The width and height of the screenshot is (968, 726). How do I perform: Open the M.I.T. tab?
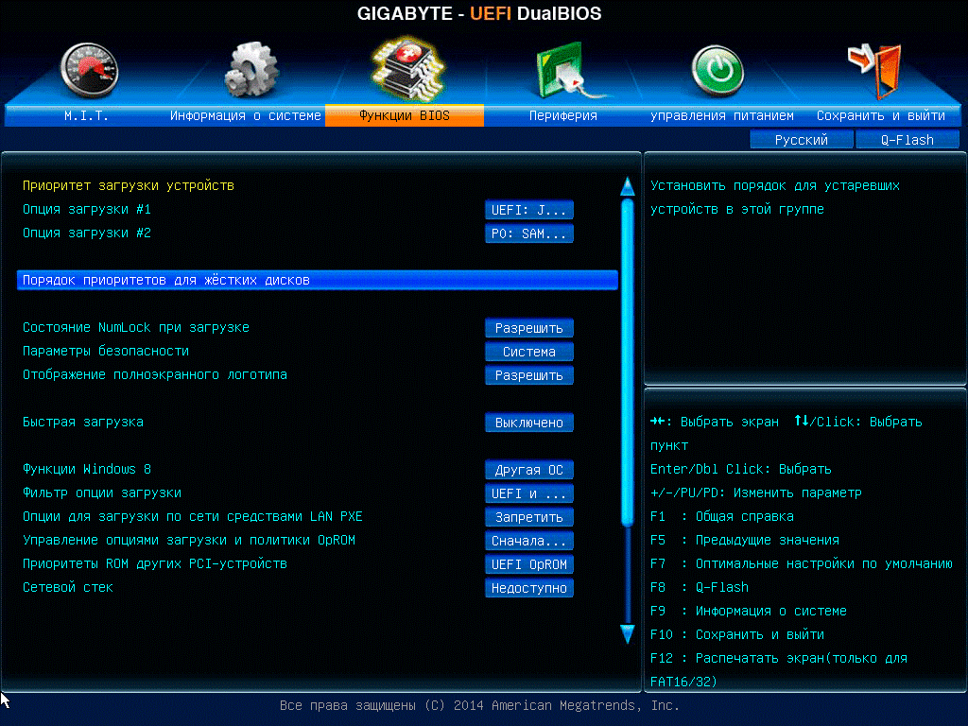(86, 115)
